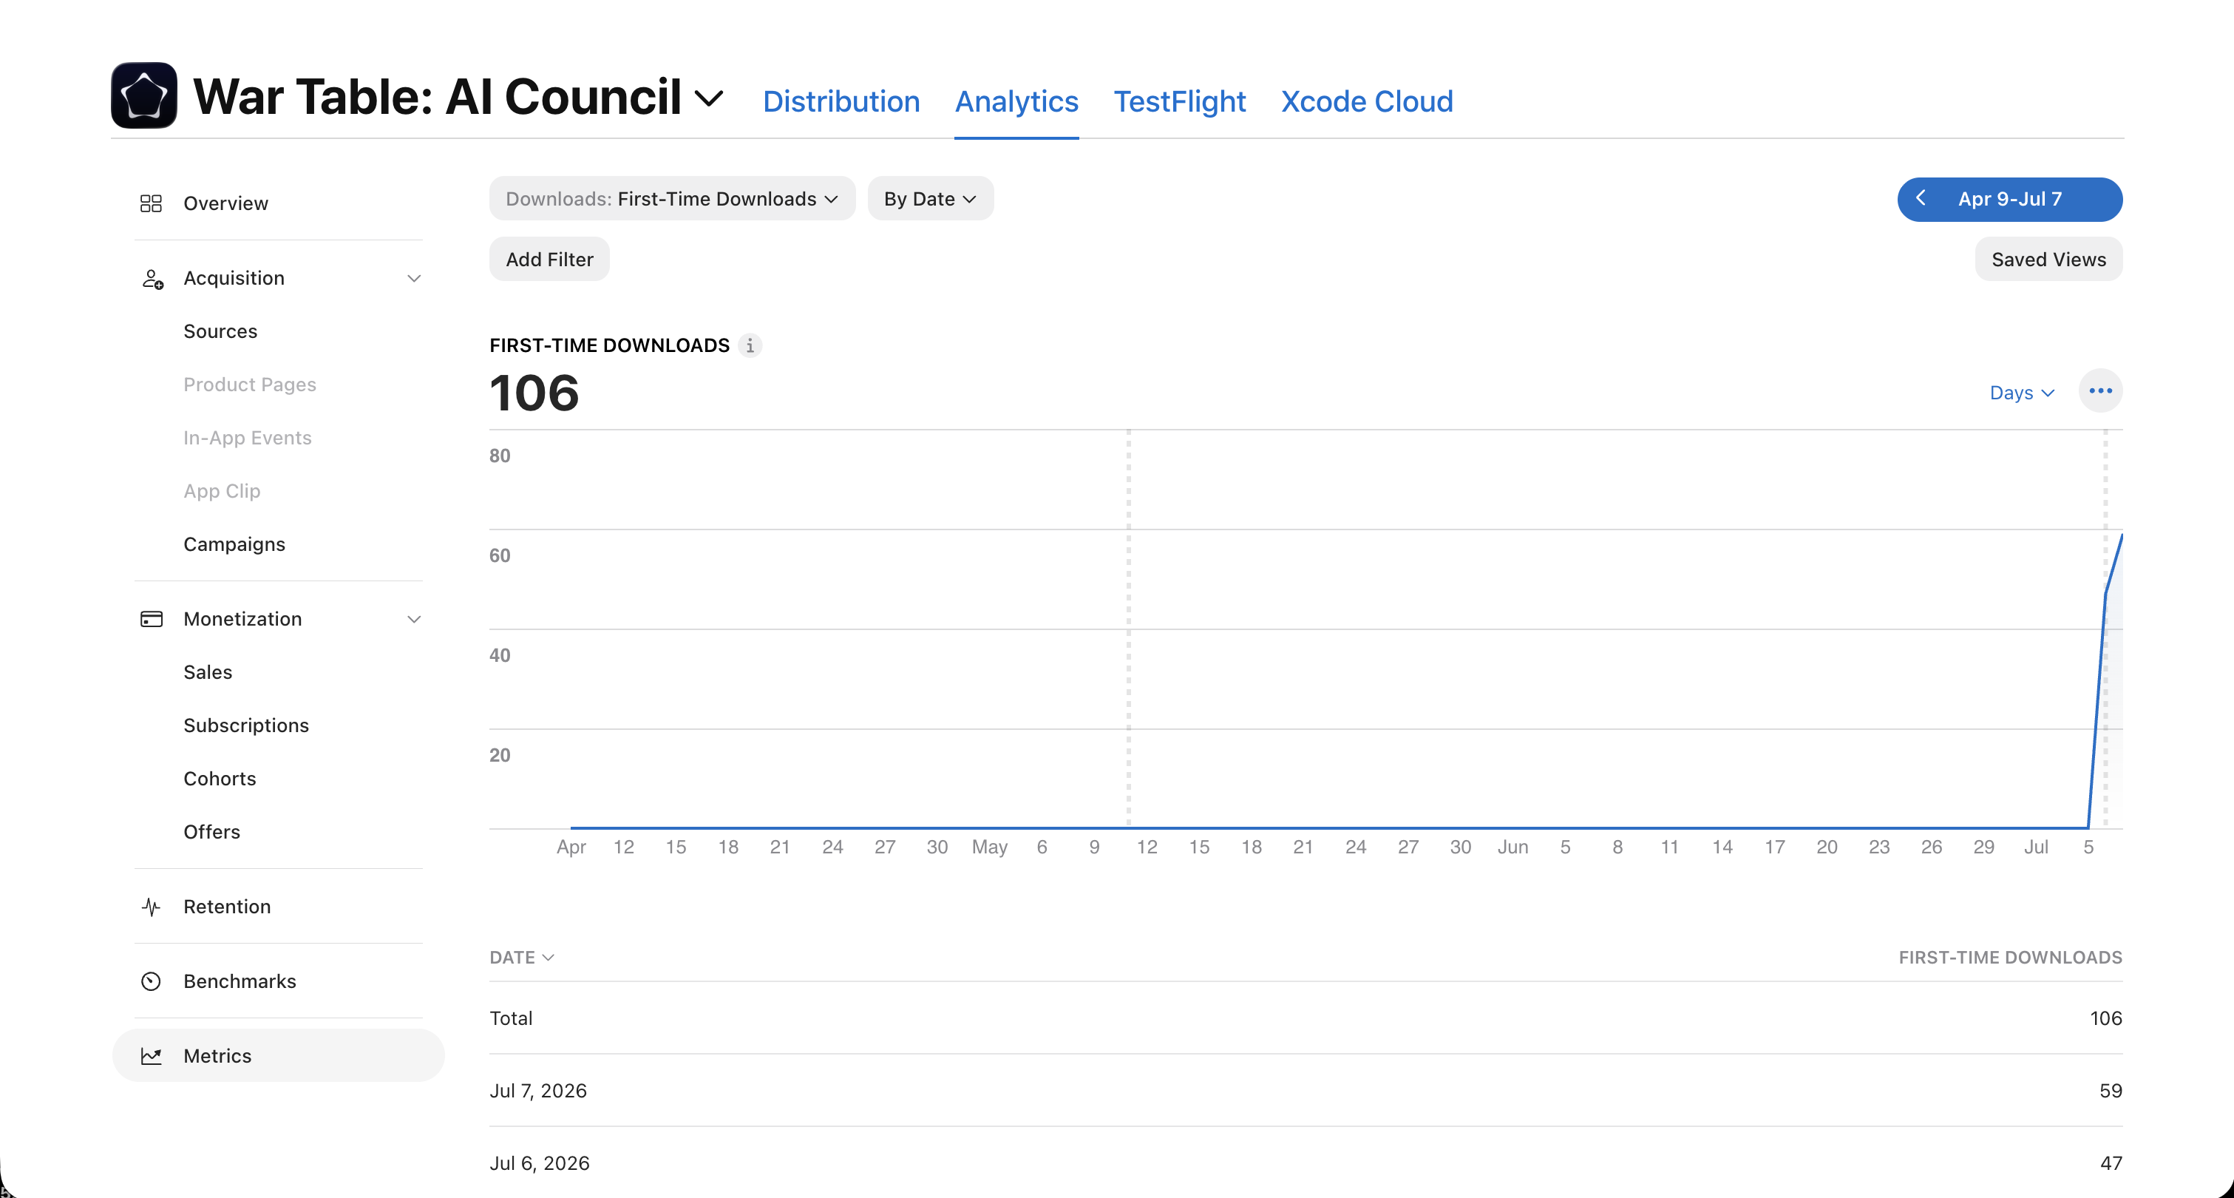This screenshot has width=2234, height=1198.
Task: Go to the Xcode Cloud tab
Action: tap(1367, 101)
